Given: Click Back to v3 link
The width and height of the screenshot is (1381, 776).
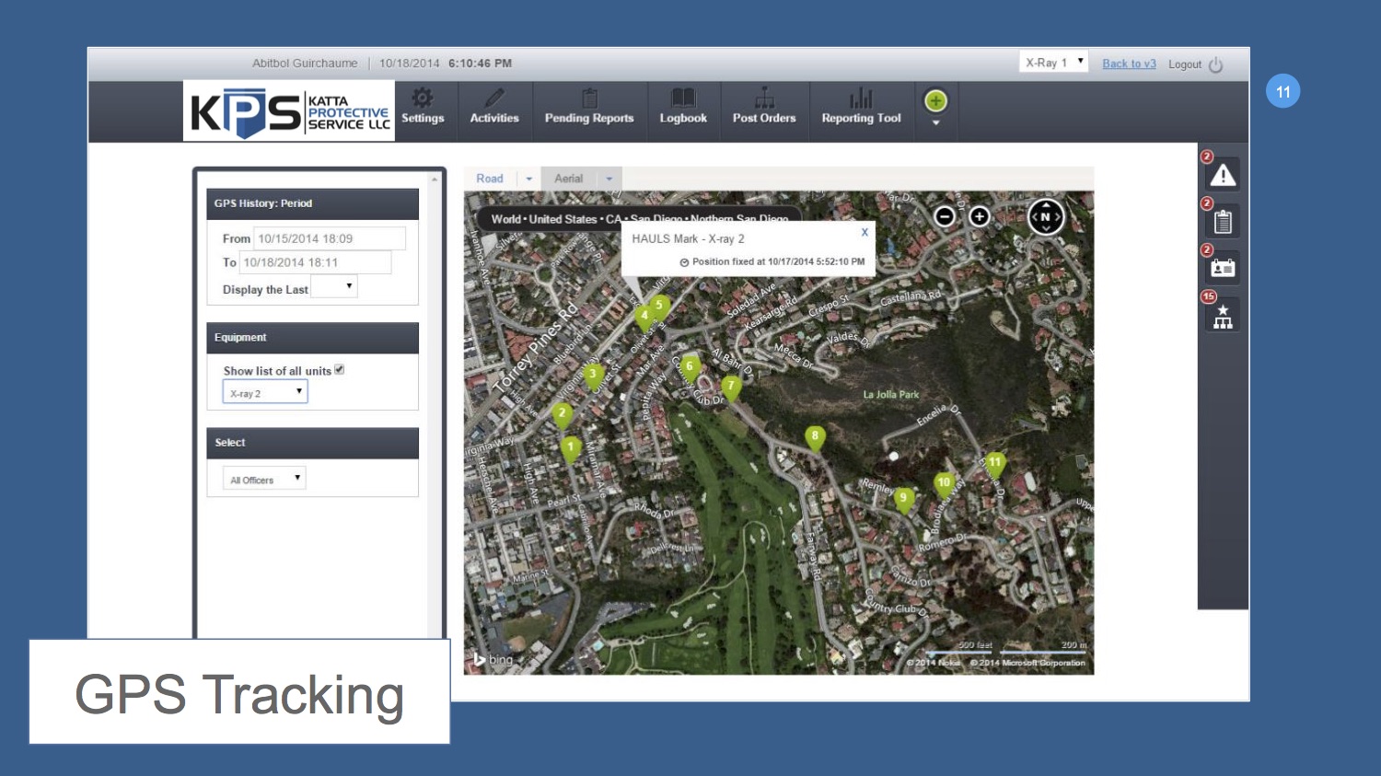Looking at the screenshot, I should (1129, 64).
